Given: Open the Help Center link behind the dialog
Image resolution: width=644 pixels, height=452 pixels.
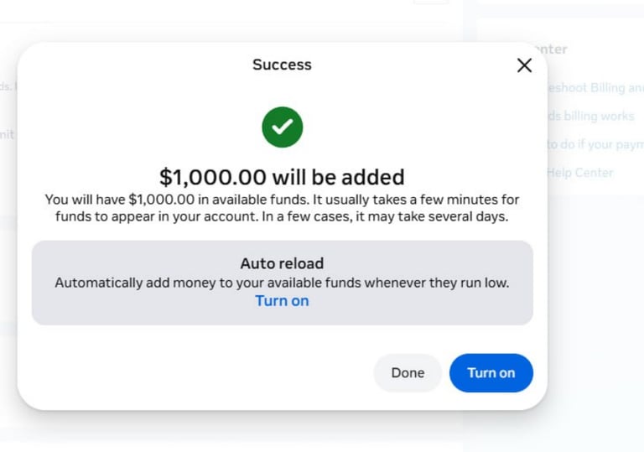Looking at the screenshot, I should pyautogui.click(x=580, y=173).
